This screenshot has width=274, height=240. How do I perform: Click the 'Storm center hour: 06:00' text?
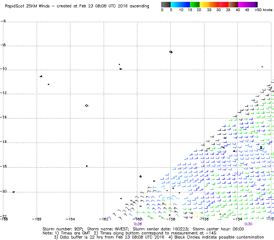218,229
